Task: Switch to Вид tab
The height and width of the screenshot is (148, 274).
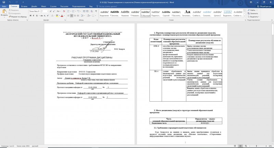Action: point(91,6)
